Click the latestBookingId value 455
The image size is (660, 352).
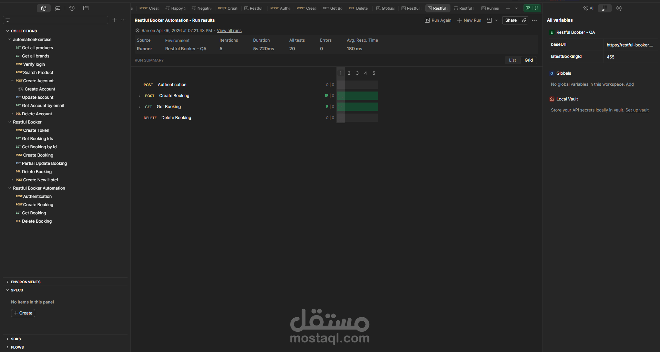(x=610, y=57)
